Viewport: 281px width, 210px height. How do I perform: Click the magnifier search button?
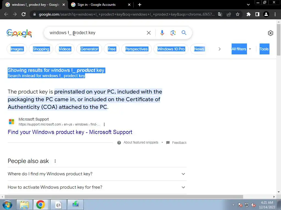[x=184, y=33]
